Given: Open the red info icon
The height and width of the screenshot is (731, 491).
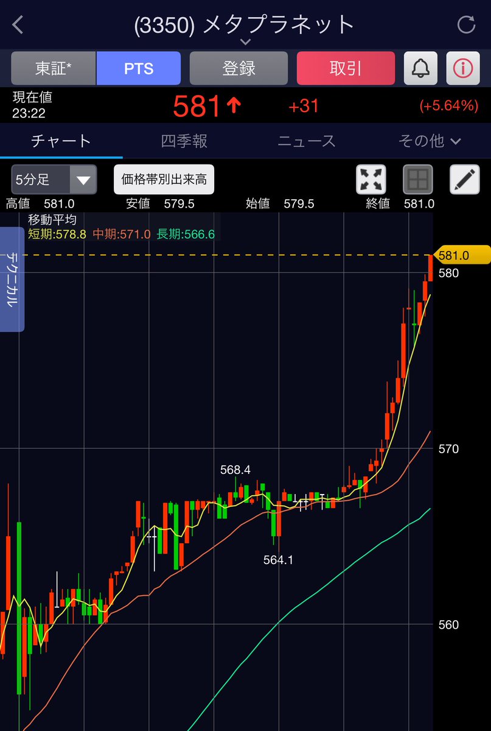Looking at the screenshot, I should [x=463, y=68].
